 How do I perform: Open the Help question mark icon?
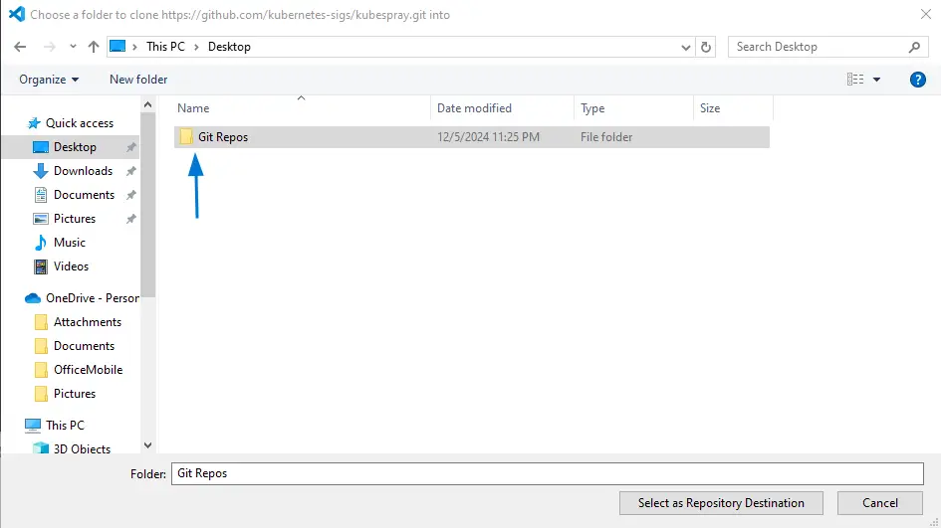click(918, 80)
